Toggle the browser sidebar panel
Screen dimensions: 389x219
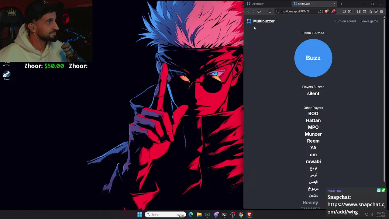(x=359, y=12)
